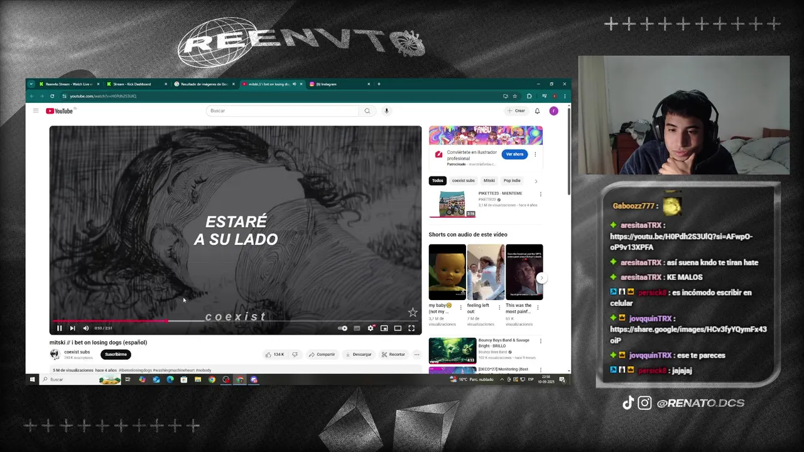Toggle subtitles in the video player

[x=357, y=328]
